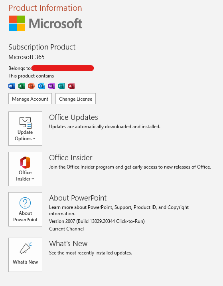Select the Product Information title
This screenshot has height=286, width=223.
pos(45,8)
